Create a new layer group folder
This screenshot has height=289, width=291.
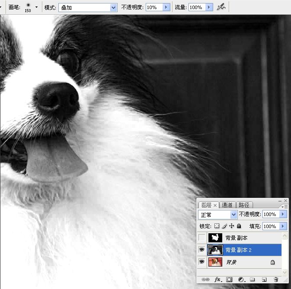pos(252,279)
